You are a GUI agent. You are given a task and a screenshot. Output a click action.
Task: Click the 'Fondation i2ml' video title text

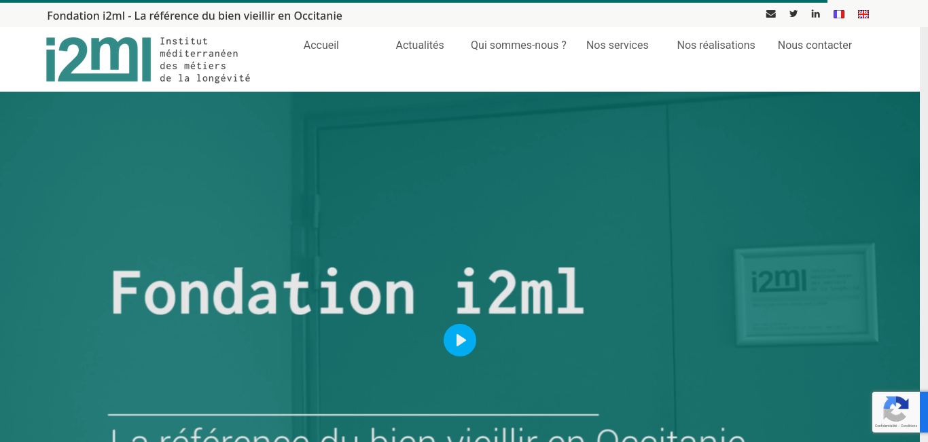tap(347, 292)
